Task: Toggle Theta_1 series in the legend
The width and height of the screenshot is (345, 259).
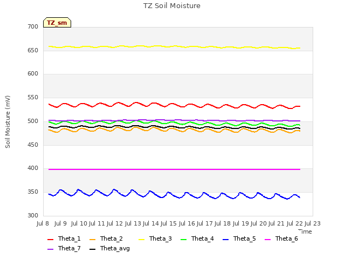Action: (x=64, y=238)
